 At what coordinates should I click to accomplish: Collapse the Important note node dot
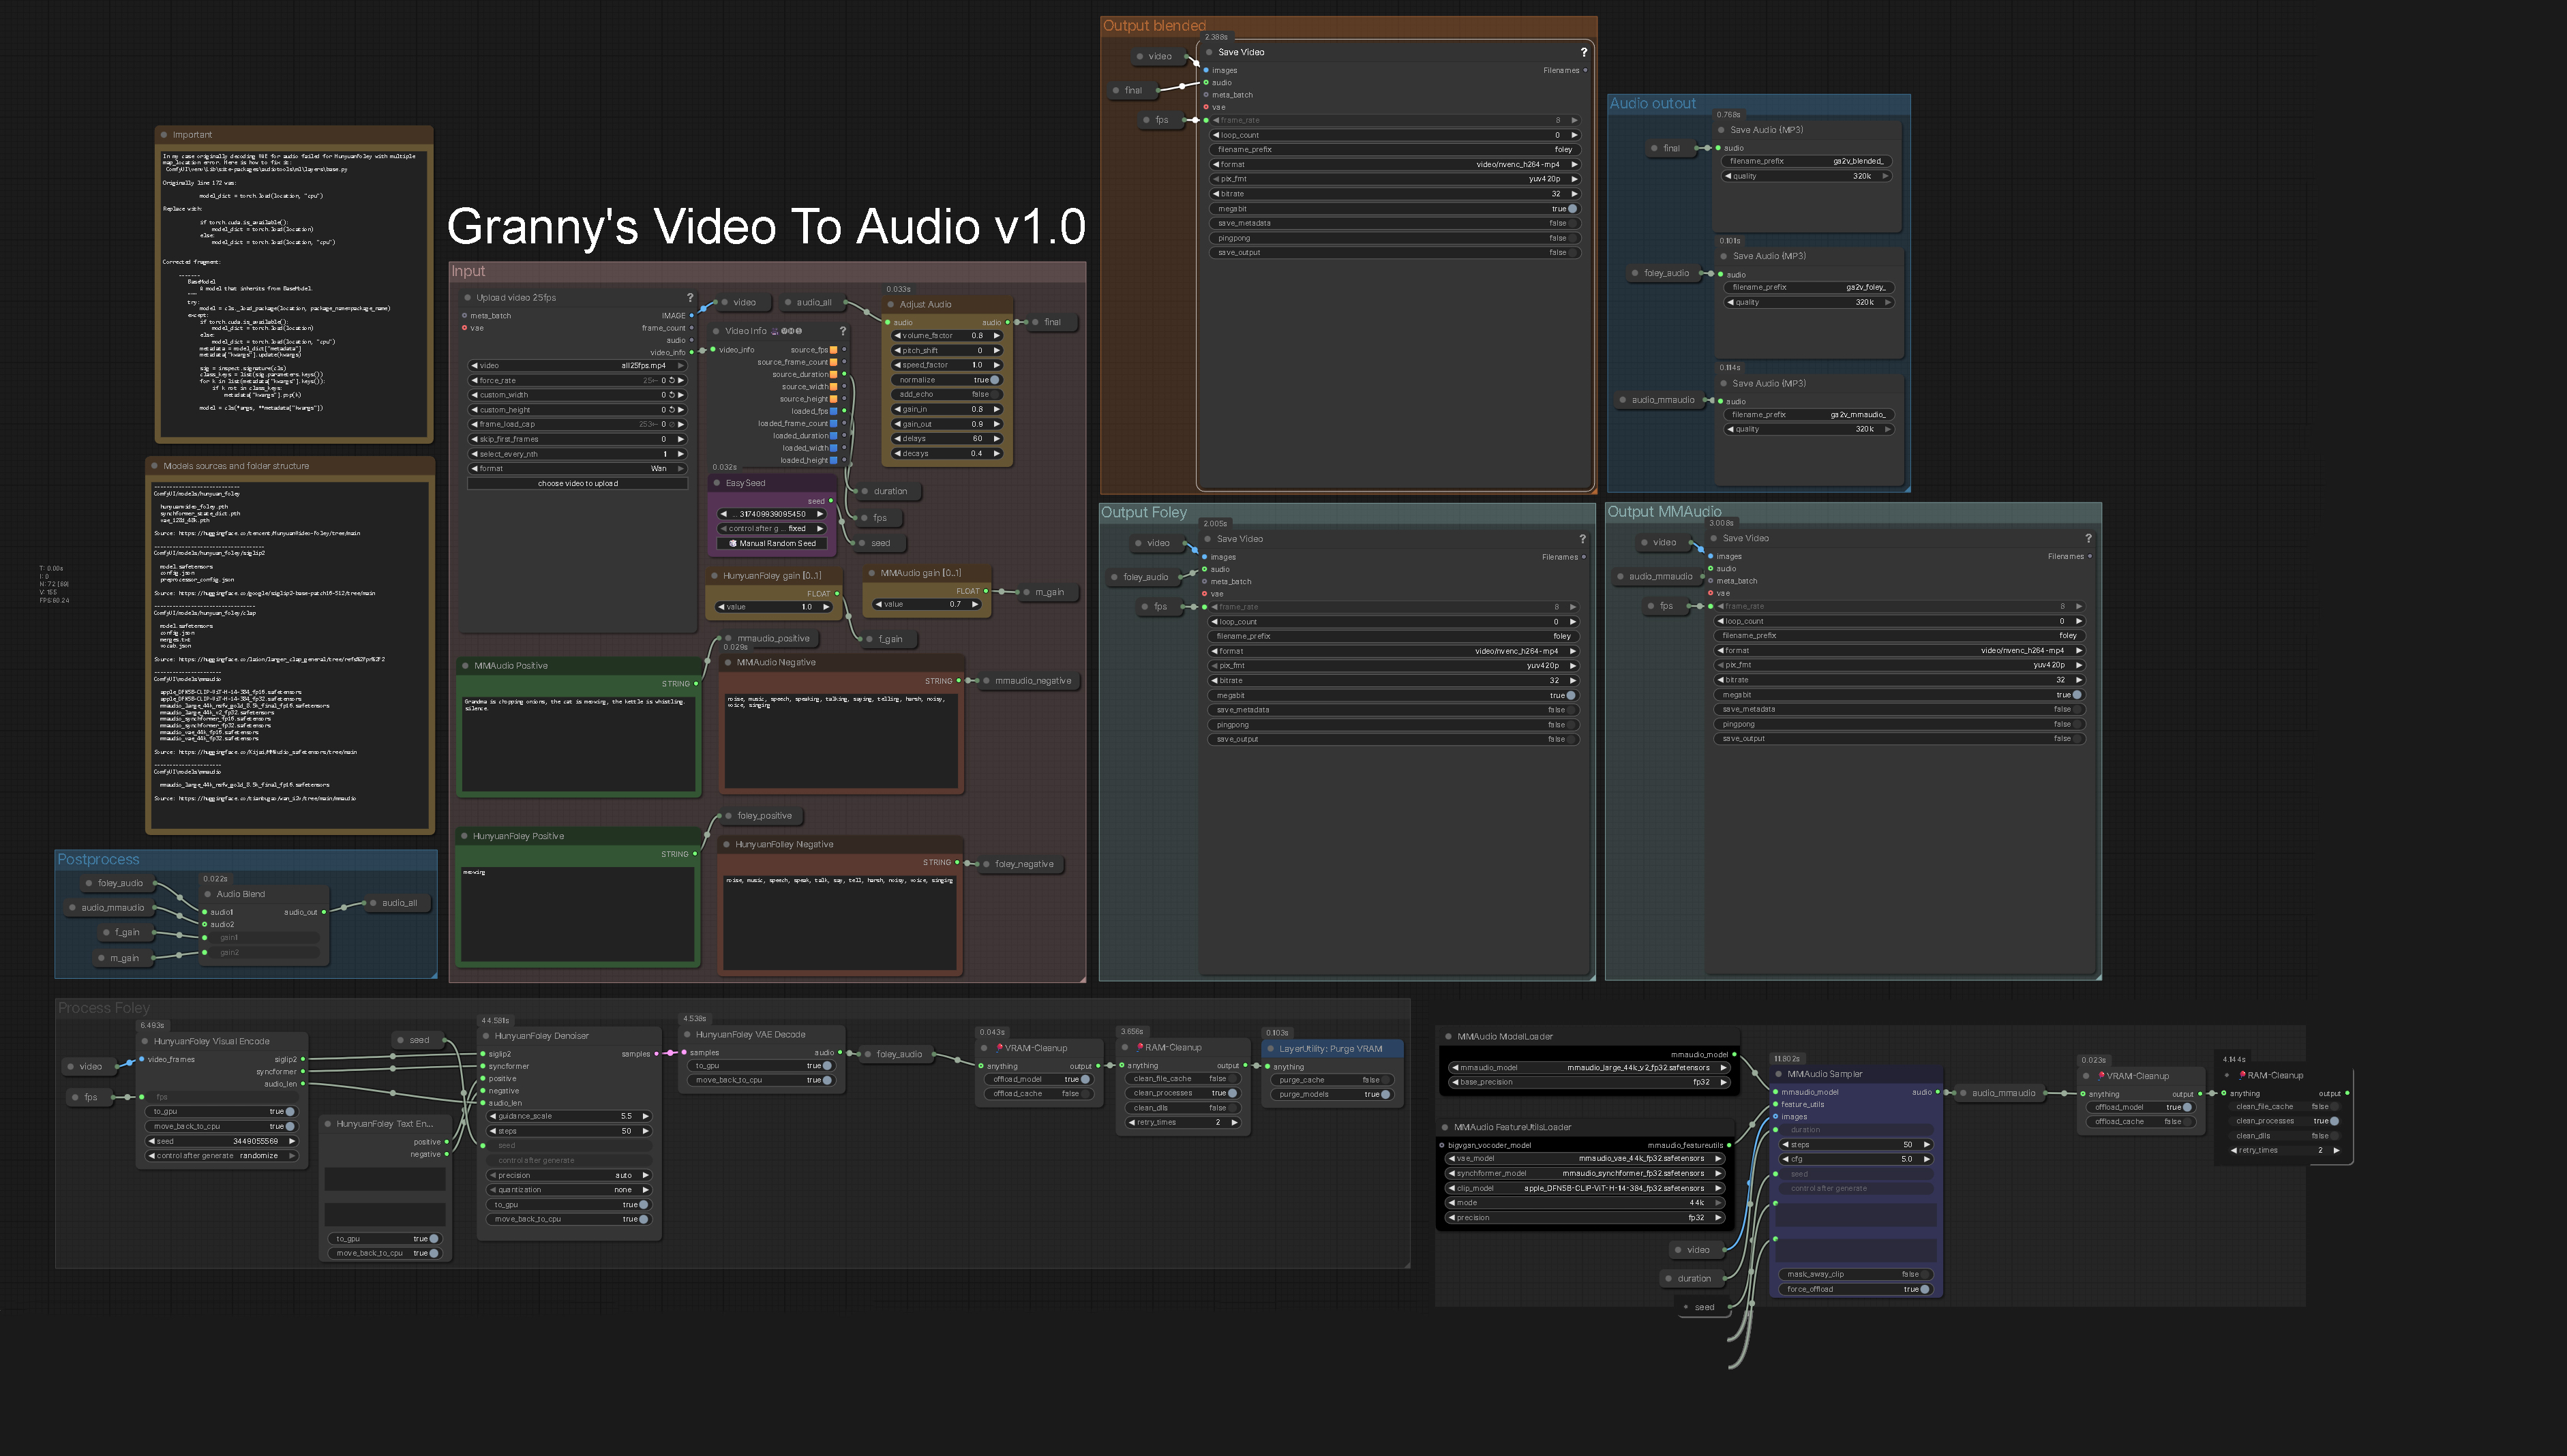164,135
